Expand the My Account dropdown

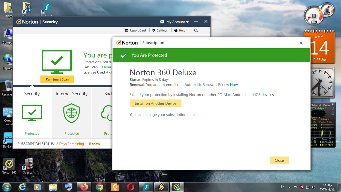coord(177,22)
